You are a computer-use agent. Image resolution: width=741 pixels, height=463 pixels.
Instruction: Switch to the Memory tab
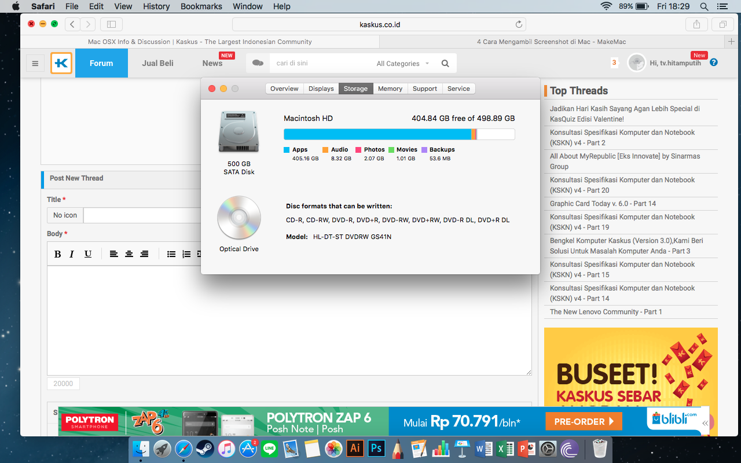coord(390,89)
